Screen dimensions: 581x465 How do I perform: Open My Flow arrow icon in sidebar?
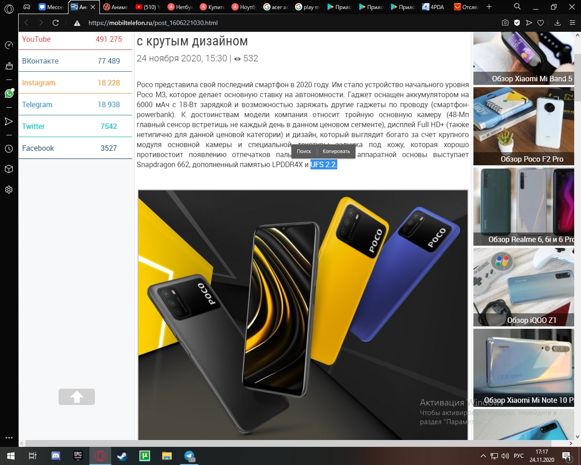tap(9, 121)
